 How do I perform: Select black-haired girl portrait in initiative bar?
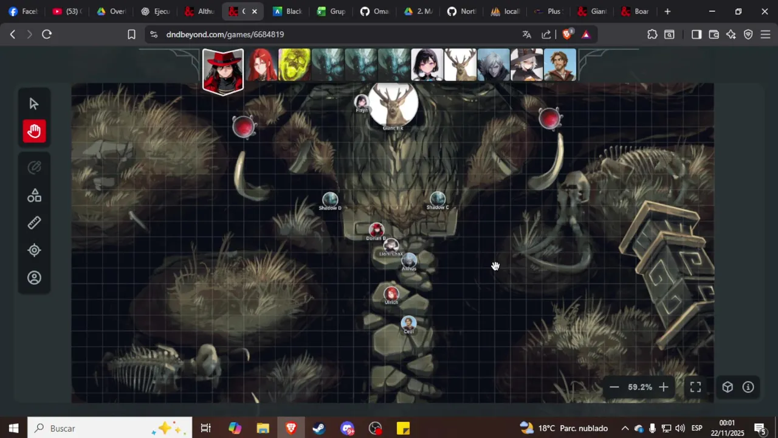[427, 64]
